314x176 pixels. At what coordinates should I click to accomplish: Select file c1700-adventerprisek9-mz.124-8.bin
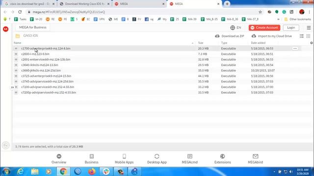46,48
